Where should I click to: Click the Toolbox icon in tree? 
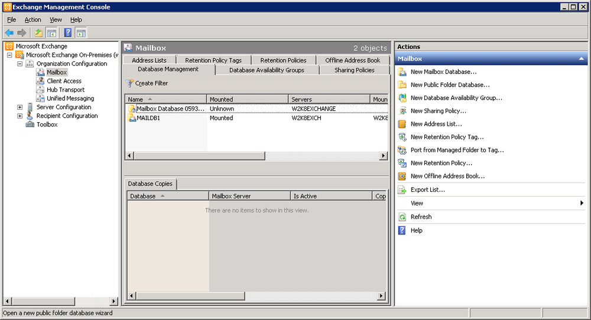(x=30, y=125)
